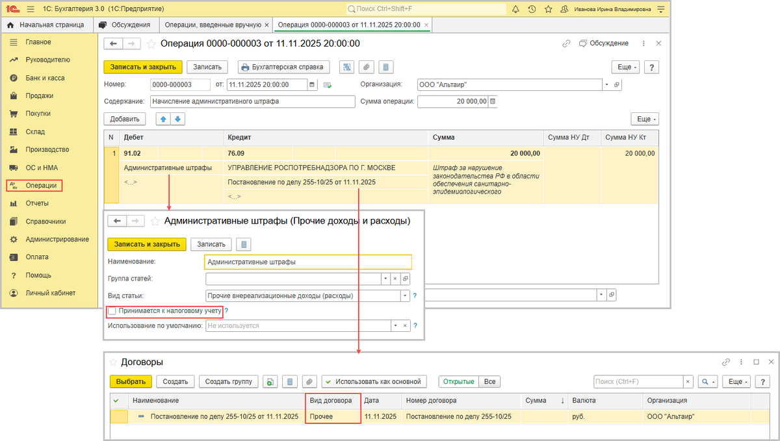Open list icon in Административные штрафы toolbar
The image size is (780, 441).
(243, 244)
